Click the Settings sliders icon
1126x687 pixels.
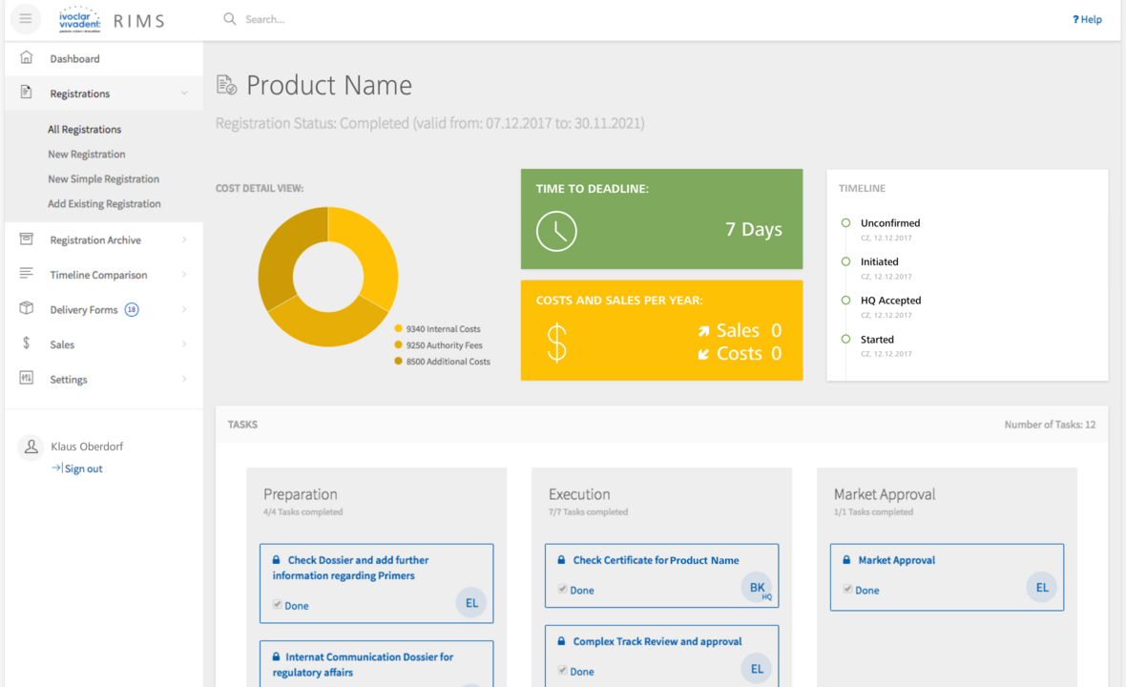point(27,379)
